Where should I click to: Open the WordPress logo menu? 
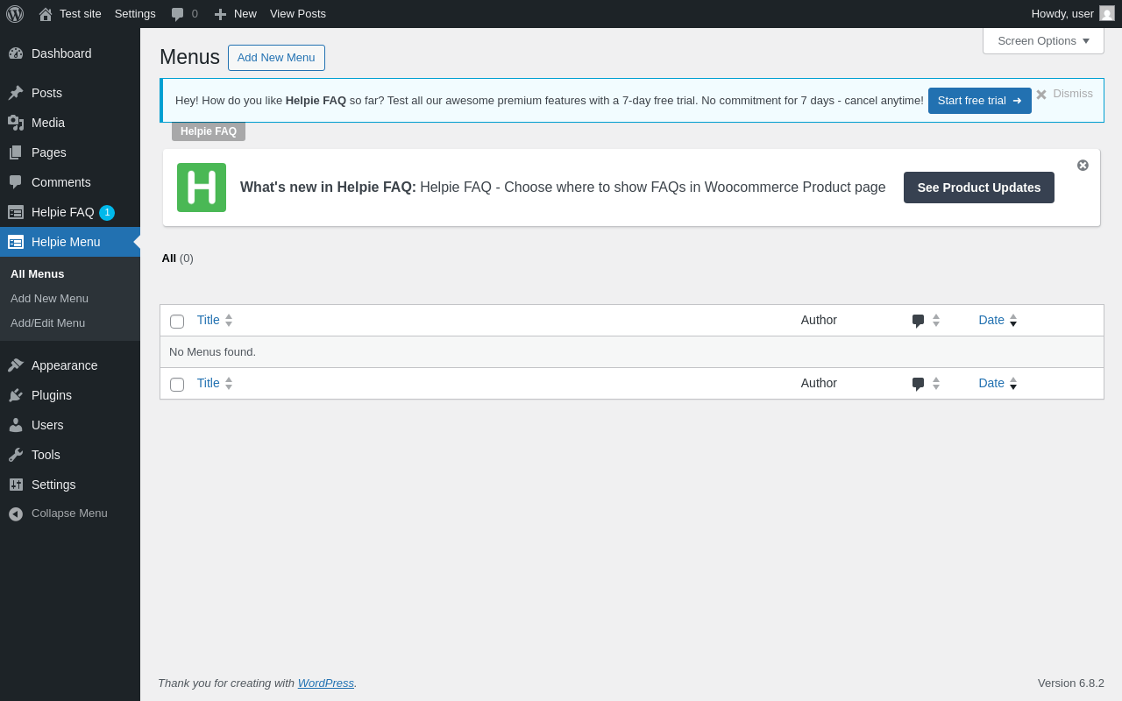pyautogui.click(x=15, y=14)
